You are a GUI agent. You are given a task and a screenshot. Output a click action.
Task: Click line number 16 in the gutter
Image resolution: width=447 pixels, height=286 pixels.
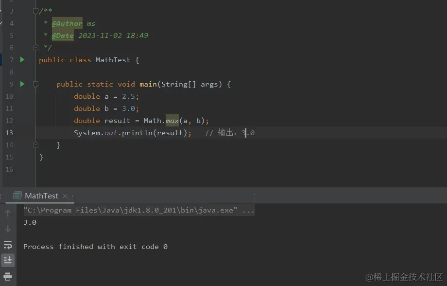[9, 169]
